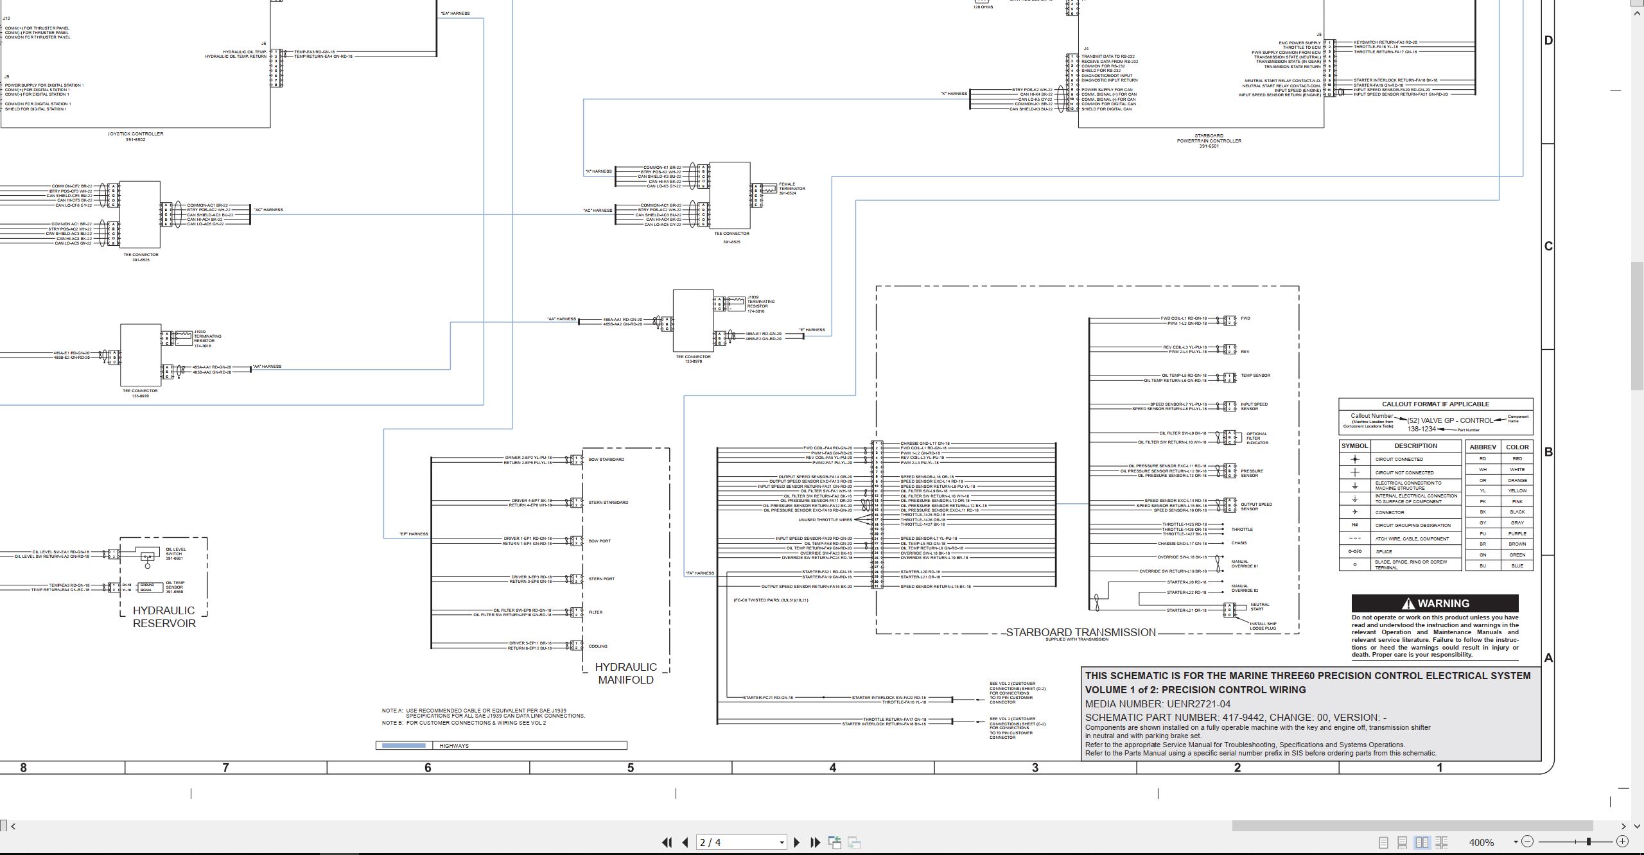
Task: Click the HIGHWAYS legend label
Action: click(x=454, y=746)
